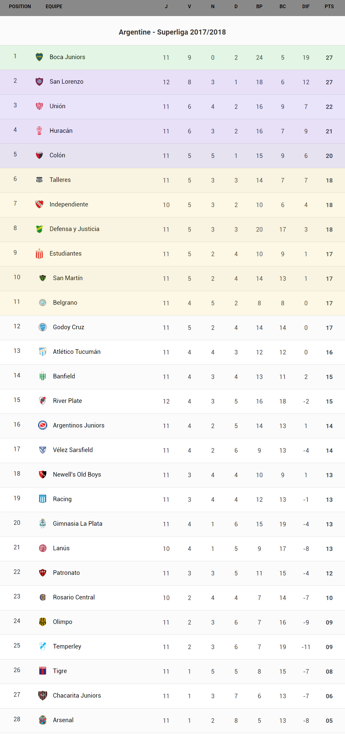The width and height of the screenshot is (345, 734).
Task: Click the Independiente club crest
Action: click(x=39, y=204)
